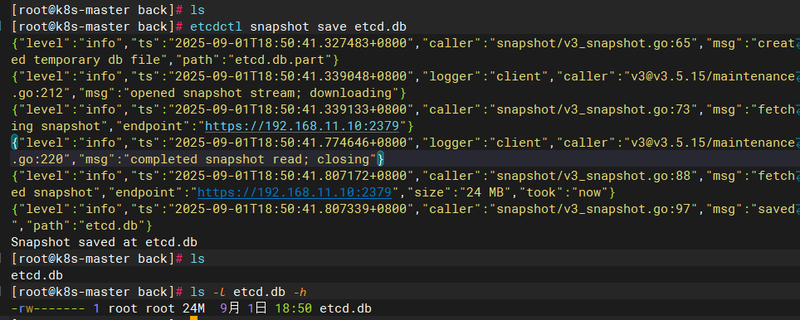This screenshot has height=320, width=800.
Task: Click "etcd.db" at the end of the -rw------- line
Action: [345, 308]
